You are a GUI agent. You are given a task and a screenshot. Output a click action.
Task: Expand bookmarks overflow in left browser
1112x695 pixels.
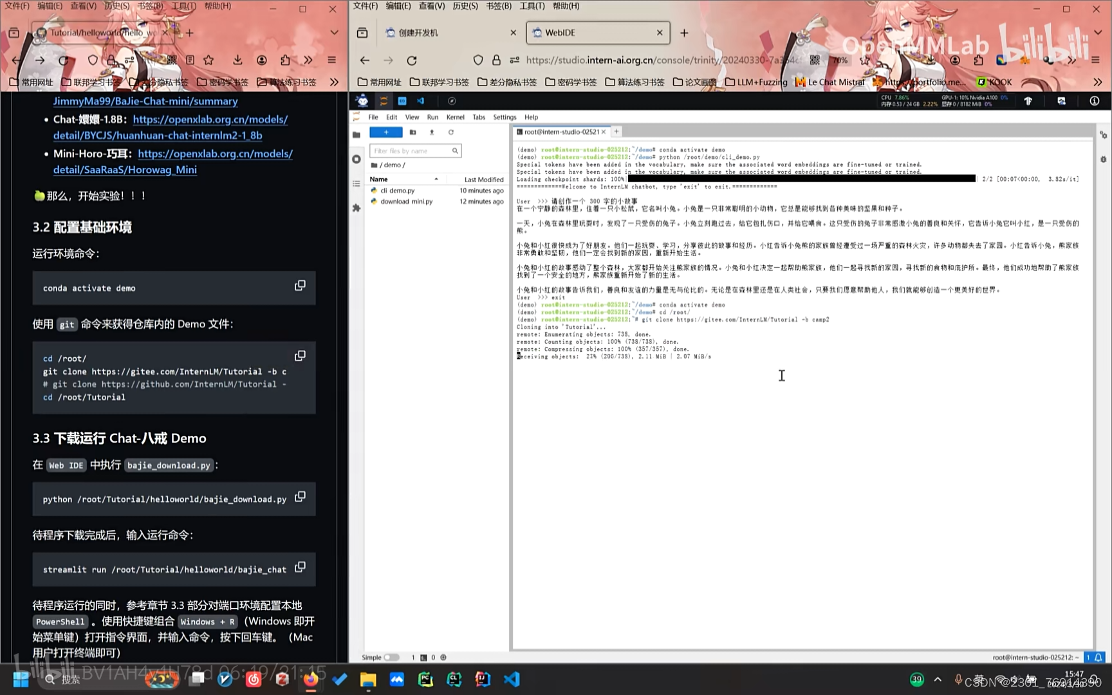pos(334,82)
